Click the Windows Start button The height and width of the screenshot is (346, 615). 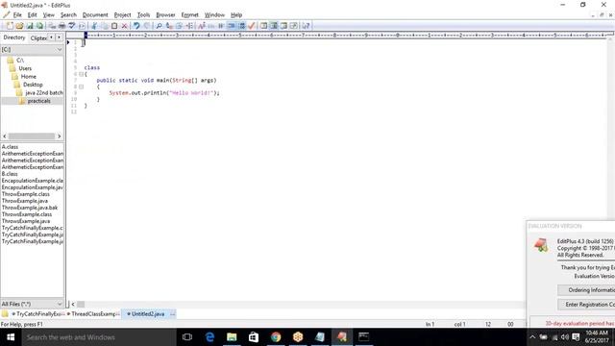11,337
